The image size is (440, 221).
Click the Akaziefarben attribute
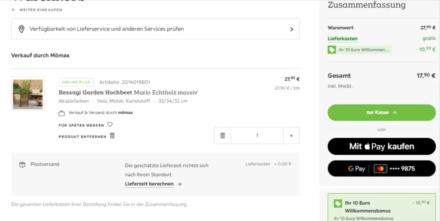pyautogui.click(x=73, y=101)
